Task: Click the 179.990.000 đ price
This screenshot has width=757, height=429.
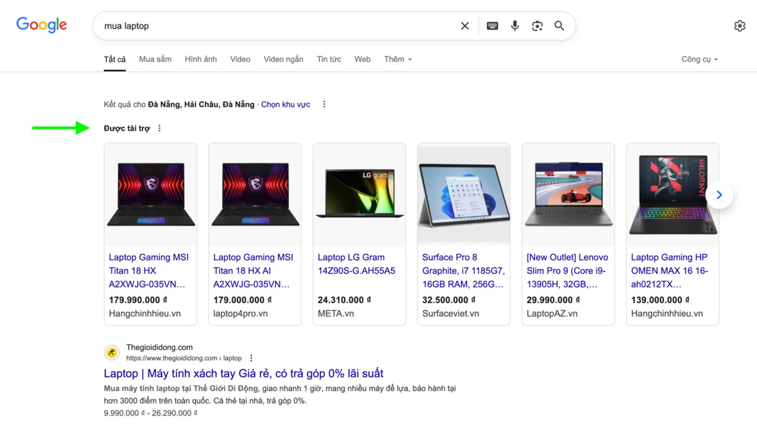Action: (138, 300)
